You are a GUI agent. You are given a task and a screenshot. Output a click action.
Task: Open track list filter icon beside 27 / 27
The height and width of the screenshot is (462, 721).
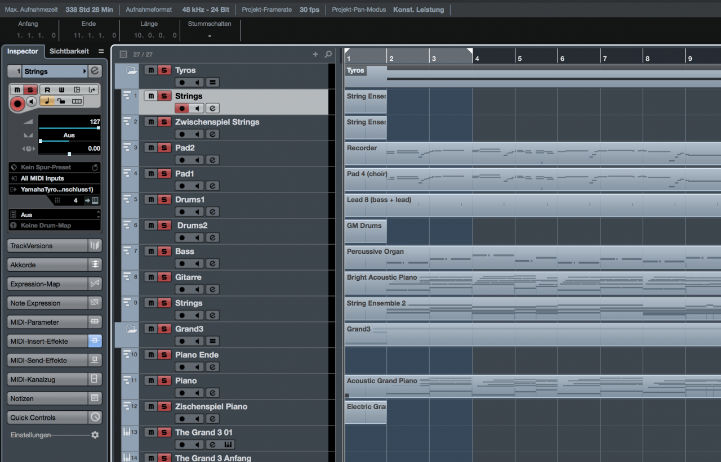[124, 54]
